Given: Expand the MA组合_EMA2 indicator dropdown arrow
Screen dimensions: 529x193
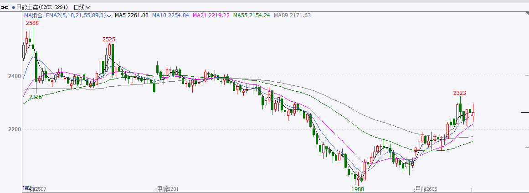Looking at the screenshot, I should point(109,15).
